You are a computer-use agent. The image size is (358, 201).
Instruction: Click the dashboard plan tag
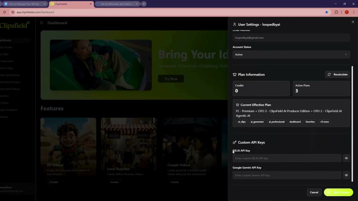(x=295, y=122)
